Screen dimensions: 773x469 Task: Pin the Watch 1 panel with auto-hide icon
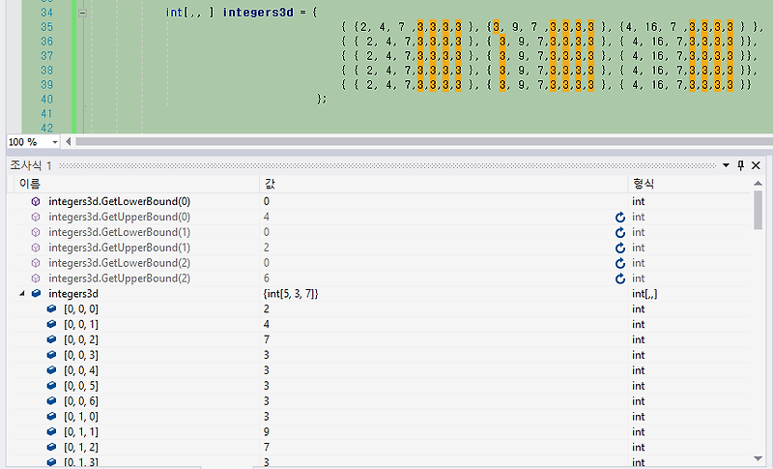point(740,165)
